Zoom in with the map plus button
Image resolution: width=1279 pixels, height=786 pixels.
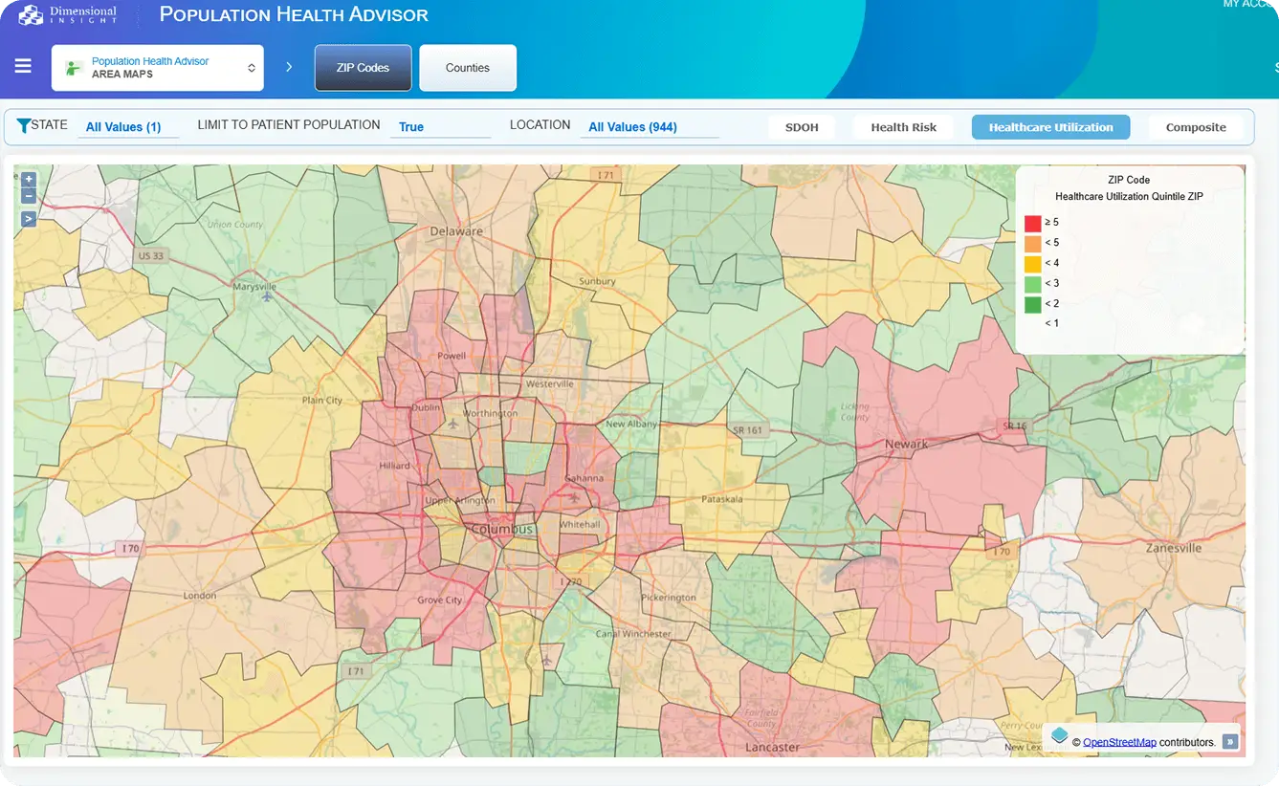[x=29, y=179]
